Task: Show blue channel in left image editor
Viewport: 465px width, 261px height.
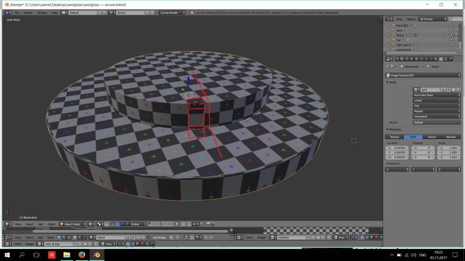Action: (x=152, y=244)
